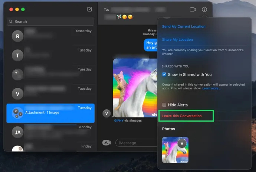This screenshot has height=172, width=256.
Task: Open the first Tuesday conversation with avatar T
Action: [x=50, y=55]
